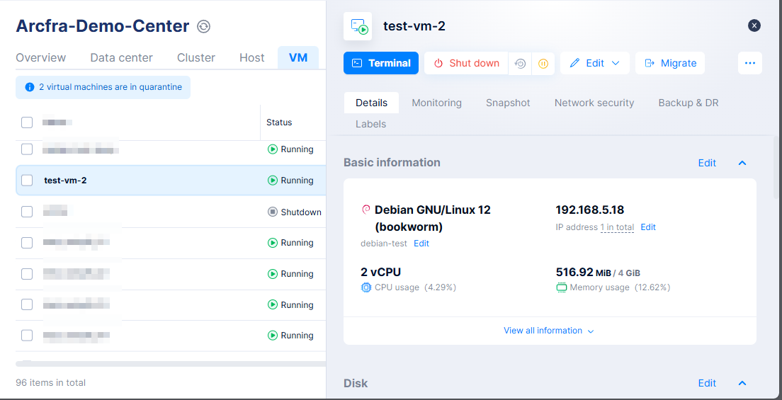Expand View all information
The image size is (782, 400).
tap(549, 331)
